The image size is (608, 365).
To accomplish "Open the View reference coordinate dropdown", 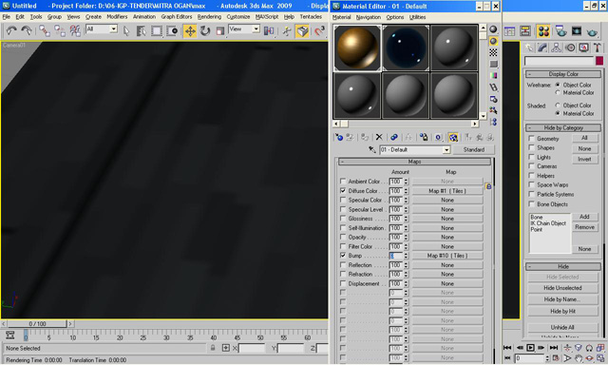I will click(x=256, y=29).
